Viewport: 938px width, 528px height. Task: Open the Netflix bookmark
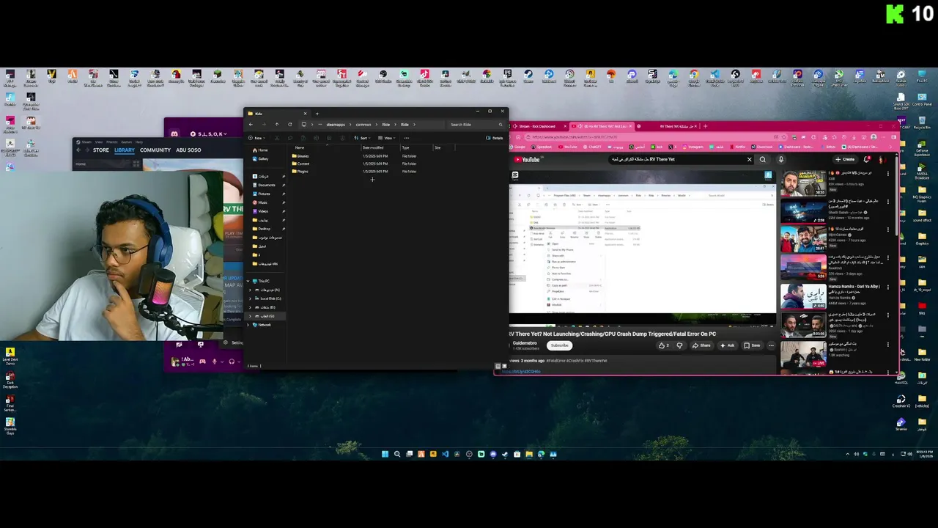(x=739, y=147)
